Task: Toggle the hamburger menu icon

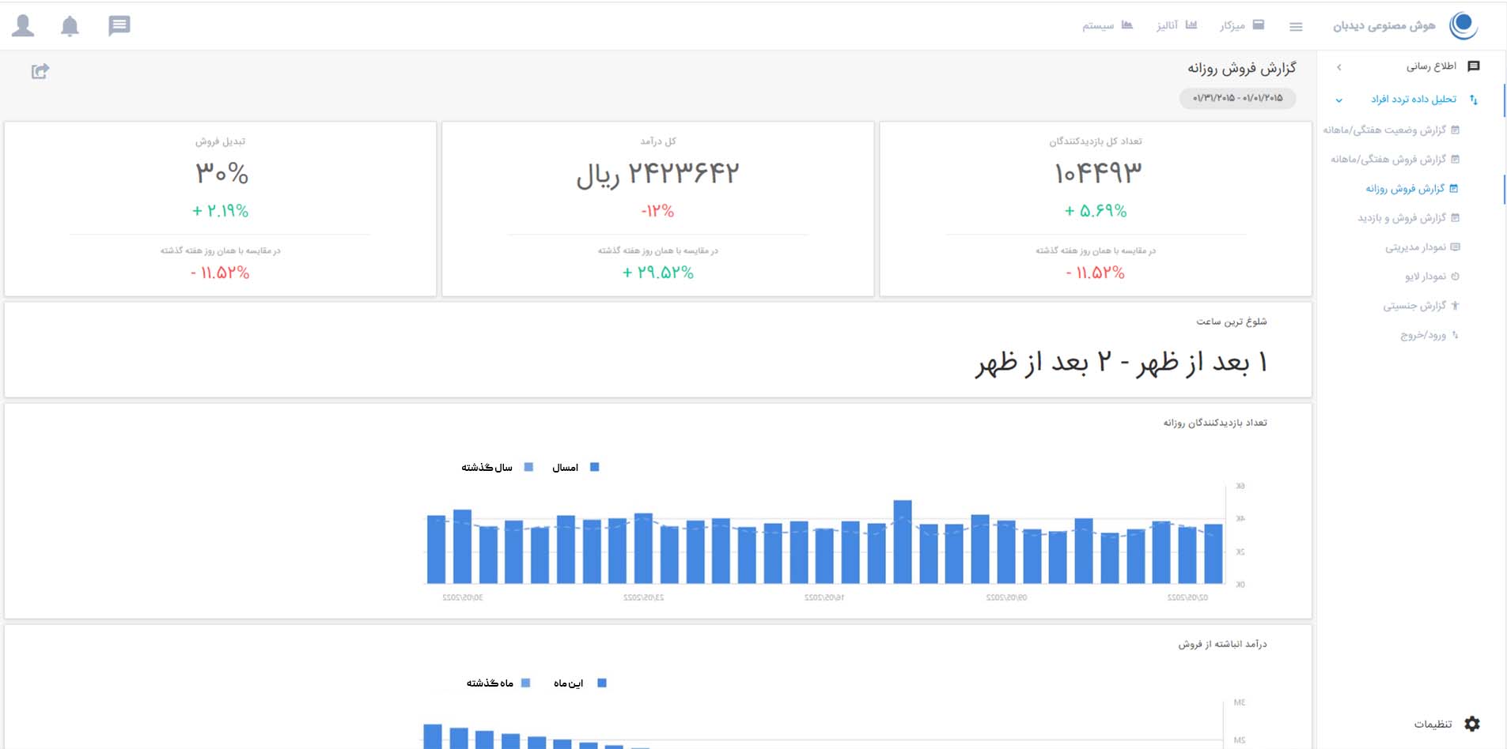Action: tap(1296, 27)
